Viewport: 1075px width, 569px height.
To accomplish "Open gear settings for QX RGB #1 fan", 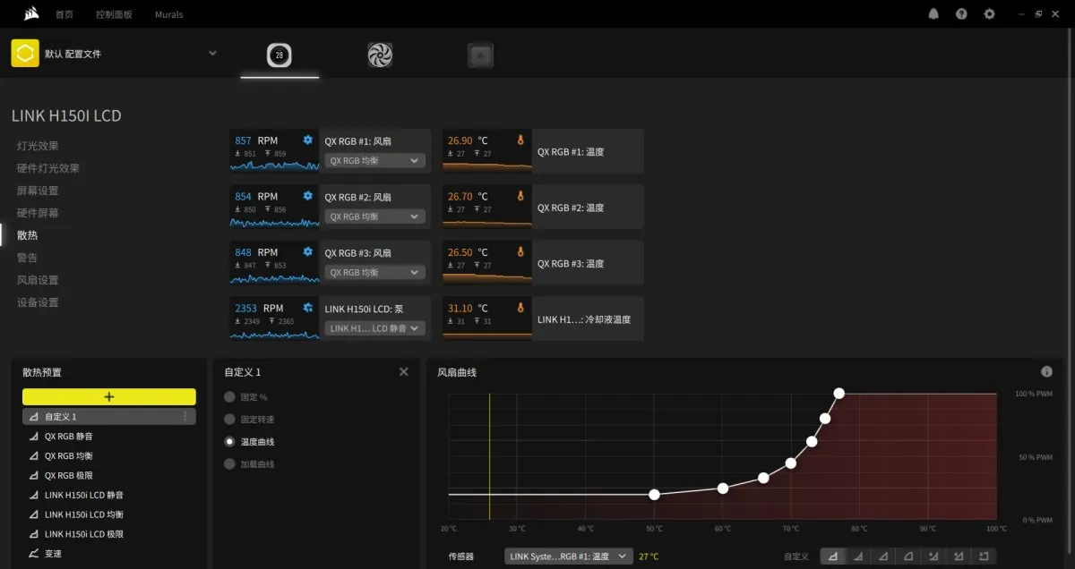I will coord(308,140).
